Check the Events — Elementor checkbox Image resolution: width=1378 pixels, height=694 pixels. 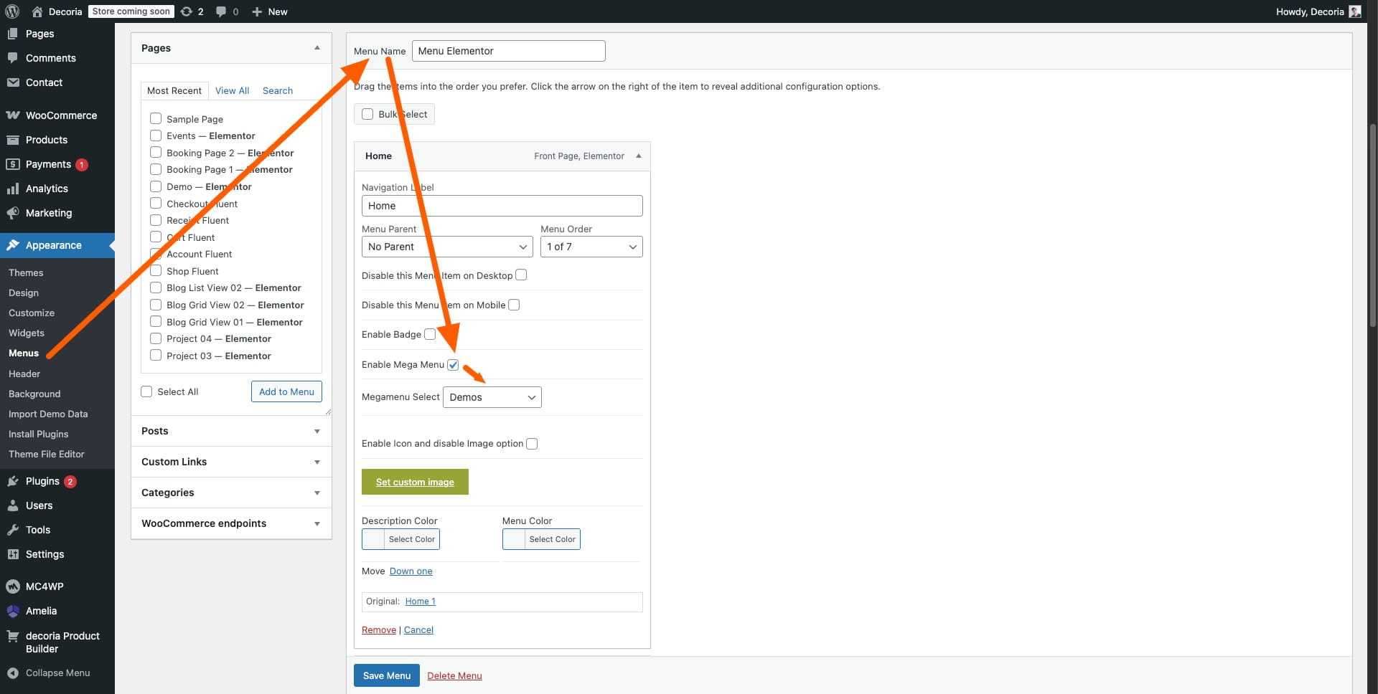[156, 136]
